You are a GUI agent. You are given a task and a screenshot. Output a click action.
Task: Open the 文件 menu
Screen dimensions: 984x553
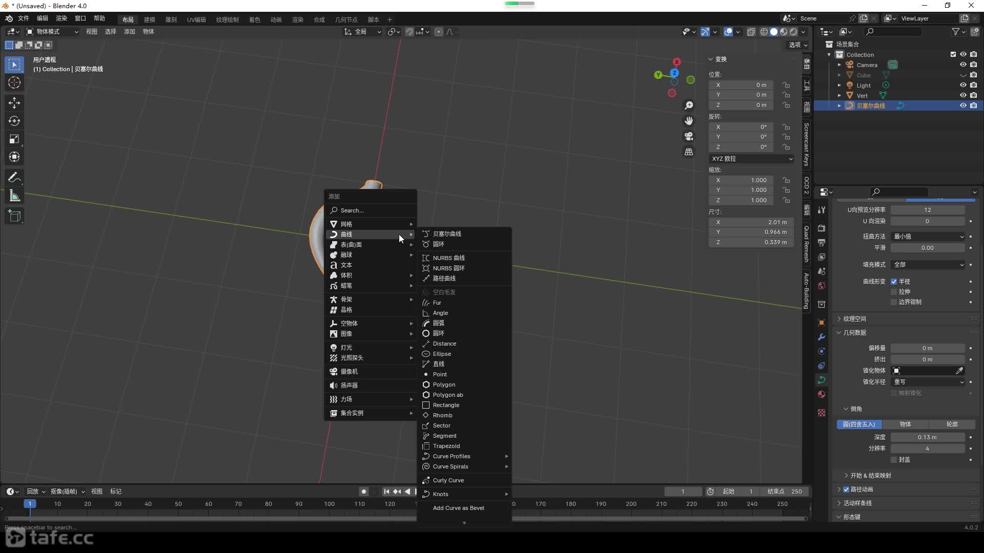click(x=24, y=18)
